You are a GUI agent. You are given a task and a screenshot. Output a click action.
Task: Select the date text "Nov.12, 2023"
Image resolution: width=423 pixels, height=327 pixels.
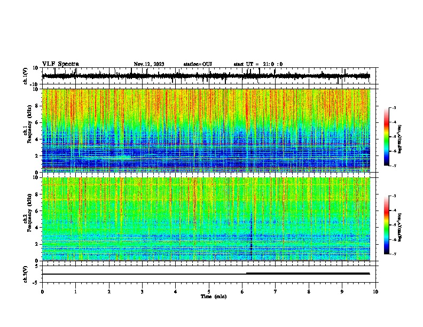coord(149,64)
